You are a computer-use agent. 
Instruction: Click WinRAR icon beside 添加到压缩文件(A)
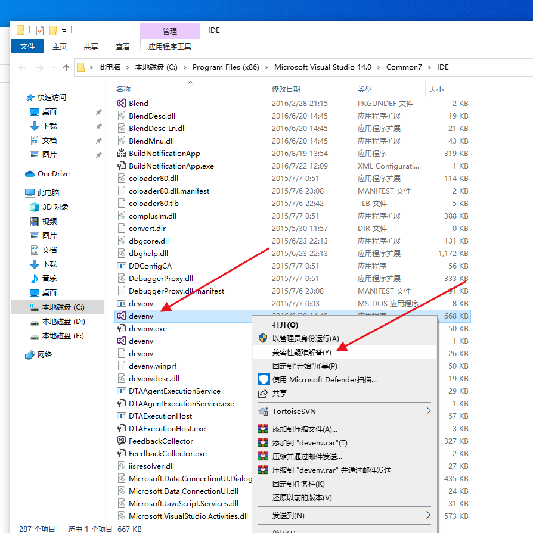[x=263, y=429]
